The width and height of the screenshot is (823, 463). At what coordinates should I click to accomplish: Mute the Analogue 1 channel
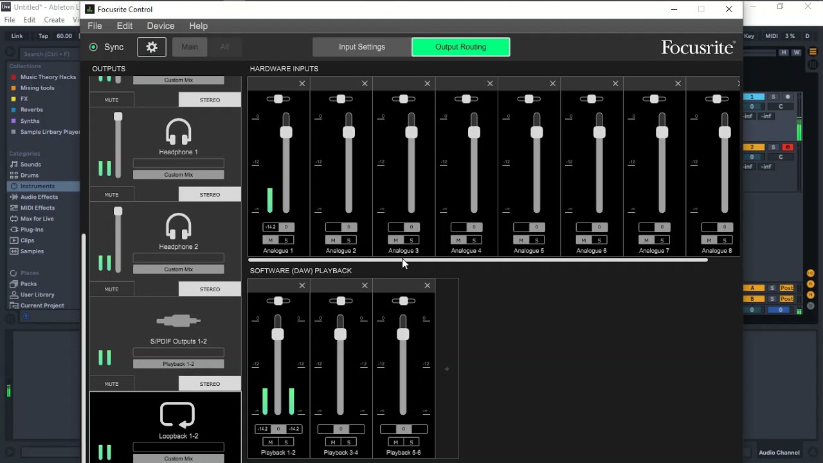pyautogui.click(x=271, y=241)
